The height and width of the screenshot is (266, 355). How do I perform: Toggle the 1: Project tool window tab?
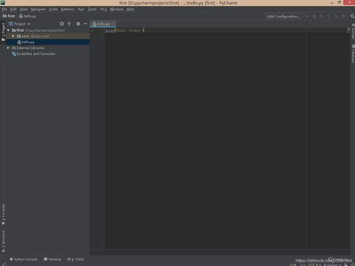click(x=3, y=32)
